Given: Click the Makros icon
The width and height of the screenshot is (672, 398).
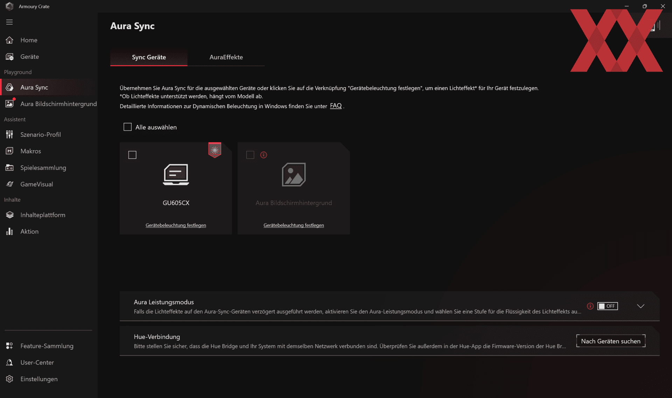Looking at the screenshot, I should 9,151.
